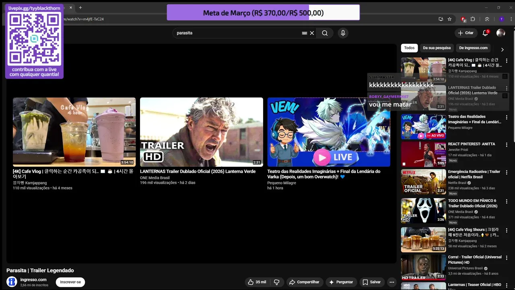515x290 pixels.
Task: Save the video with Salvar
Action: 371,282
